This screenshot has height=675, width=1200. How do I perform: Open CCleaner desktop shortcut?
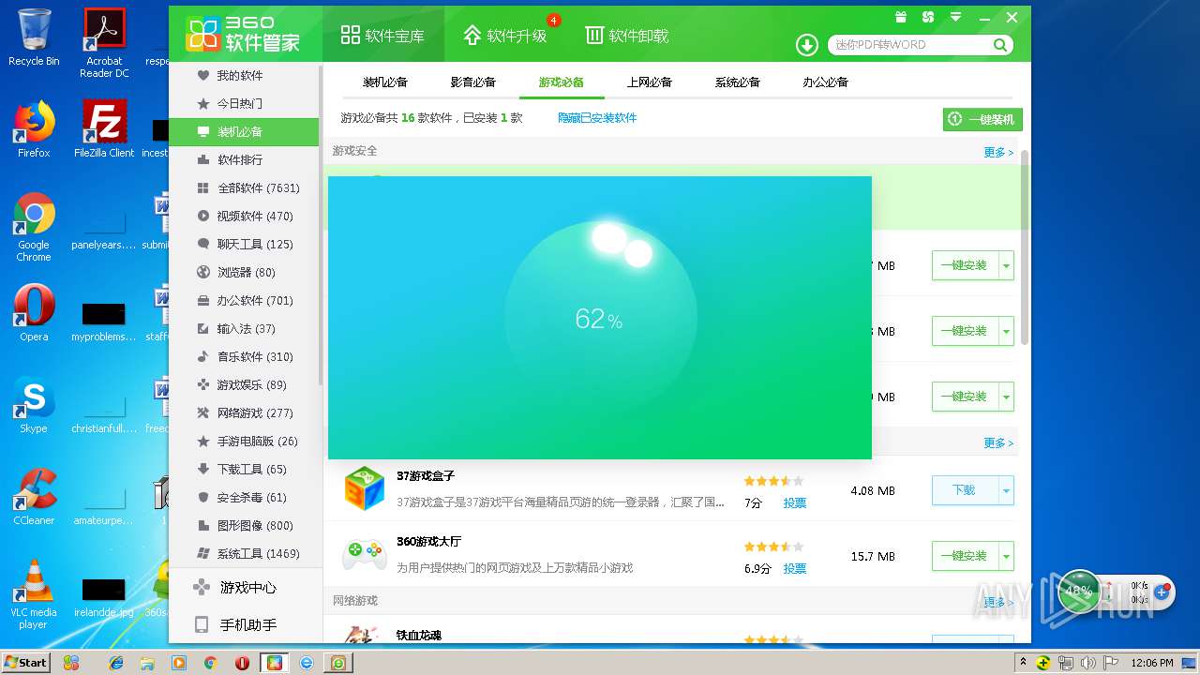[34, 498]
